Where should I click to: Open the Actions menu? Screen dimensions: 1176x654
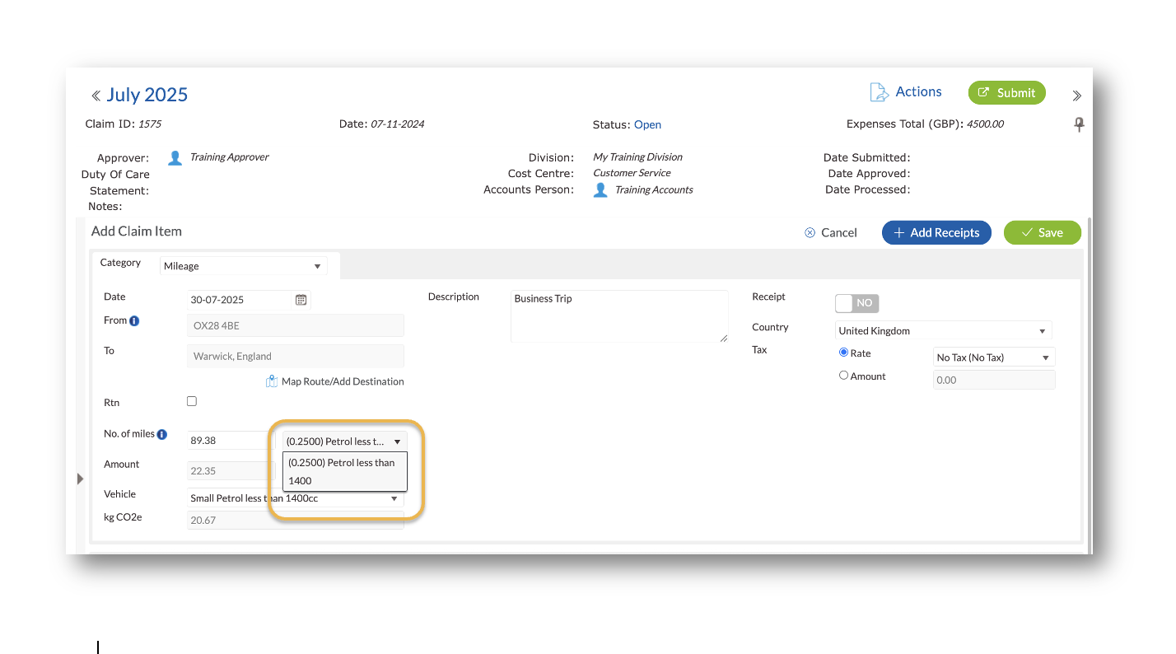pos(918,92)
